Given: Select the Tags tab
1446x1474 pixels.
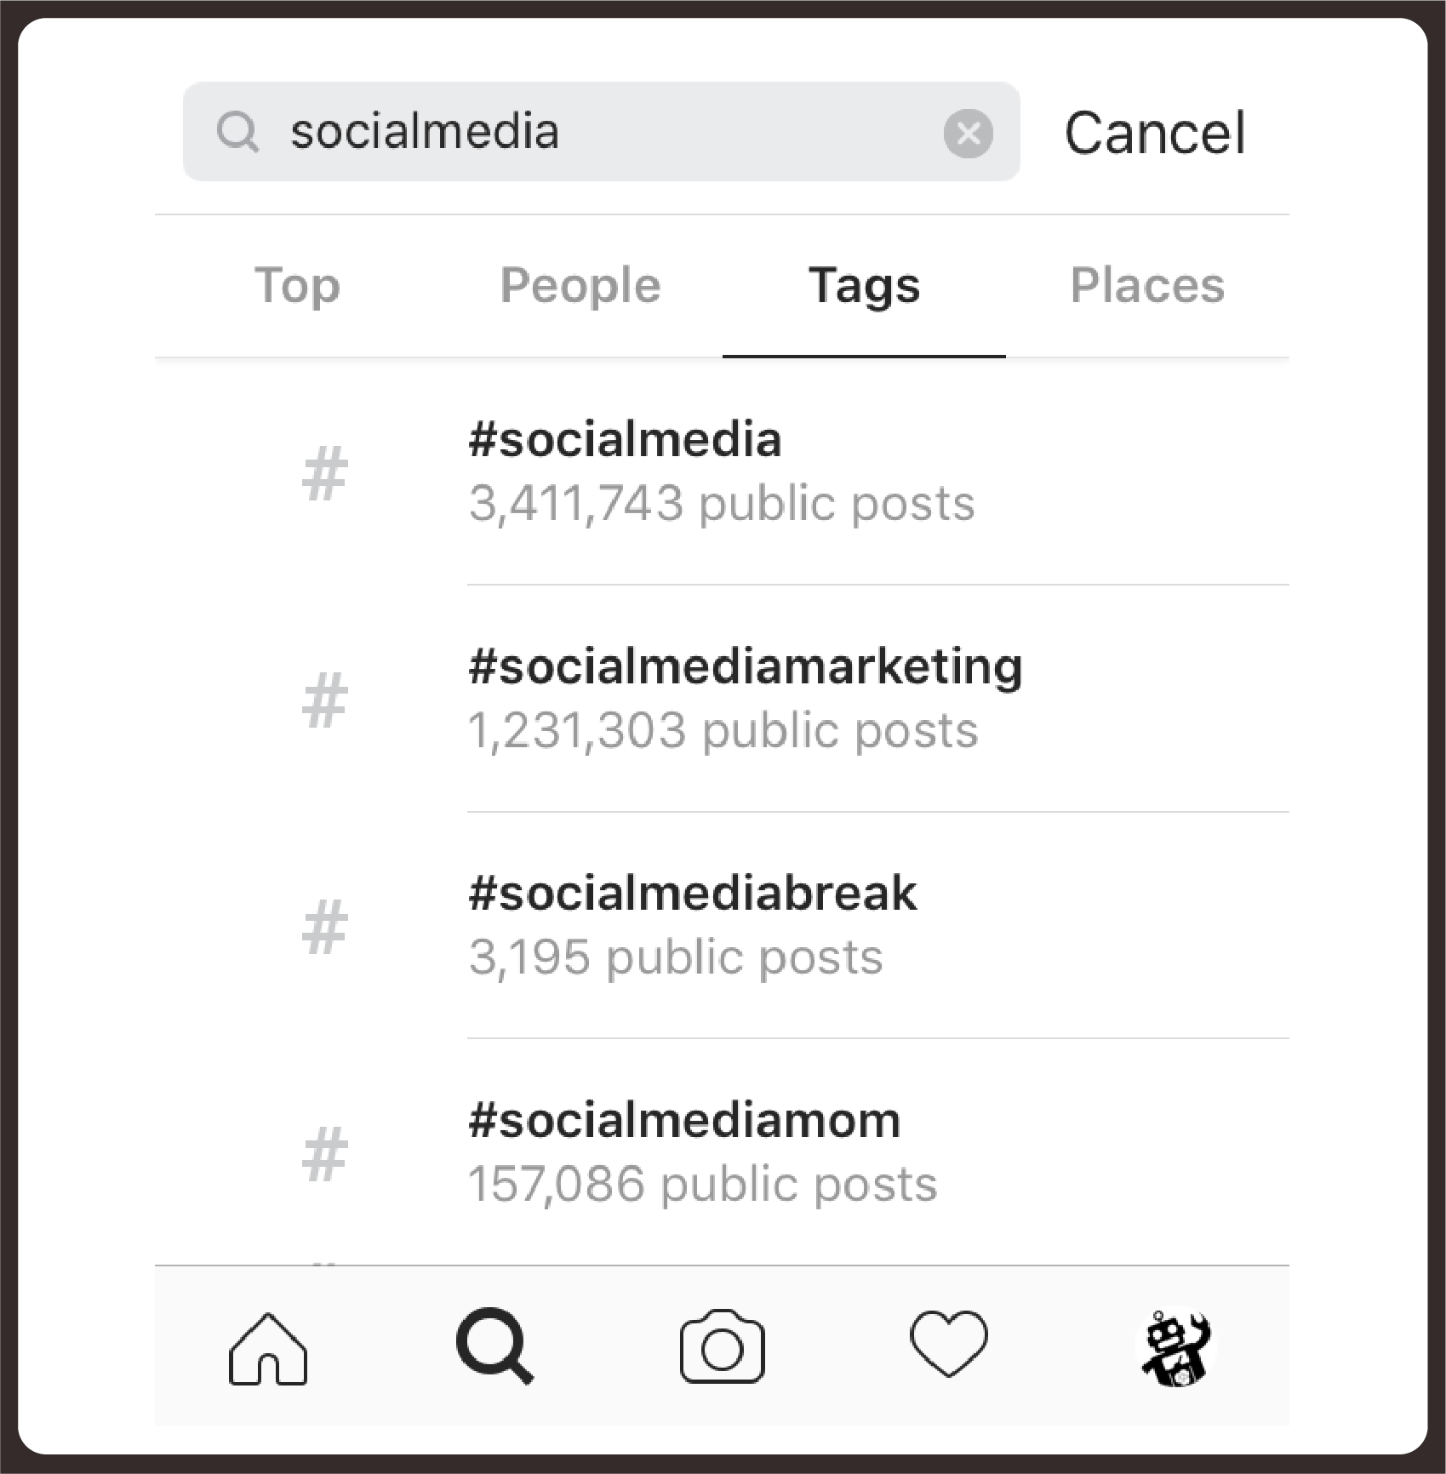Looking at the screenshot, I should point(864,285).
